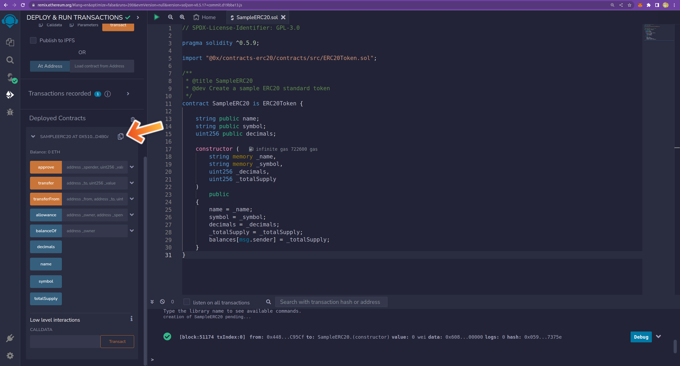Open the Settings gear in sidebar
The height and width of the screenshot is (366, 680).
pos(10,355)
